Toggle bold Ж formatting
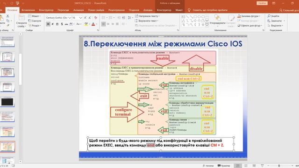Screen dimensions: 299x168 pyautogui.click(x=48, y=24)
